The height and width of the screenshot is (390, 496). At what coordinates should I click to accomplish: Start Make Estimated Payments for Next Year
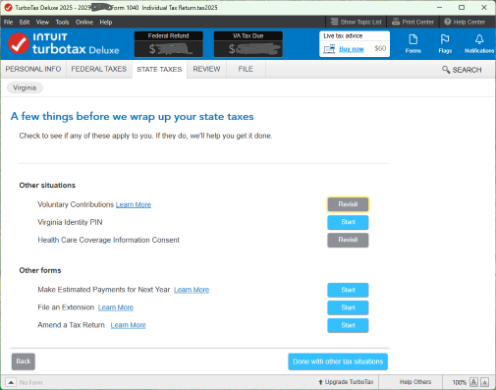click(x=348, y=290)
